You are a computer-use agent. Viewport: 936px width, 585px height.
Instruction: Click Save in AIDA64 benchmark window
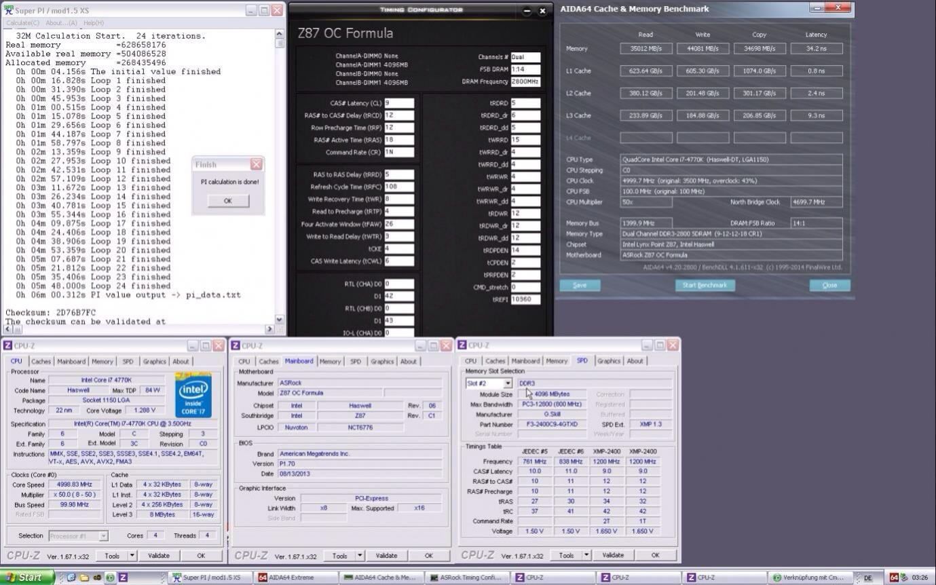click(580, 285)
